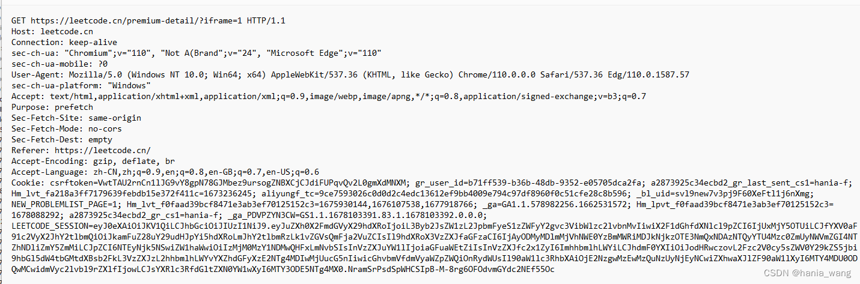The image size is (860, 284).
Task: Click the Sec-Fetch-Mode: no-cors line
Action: [x=67, y=128]
